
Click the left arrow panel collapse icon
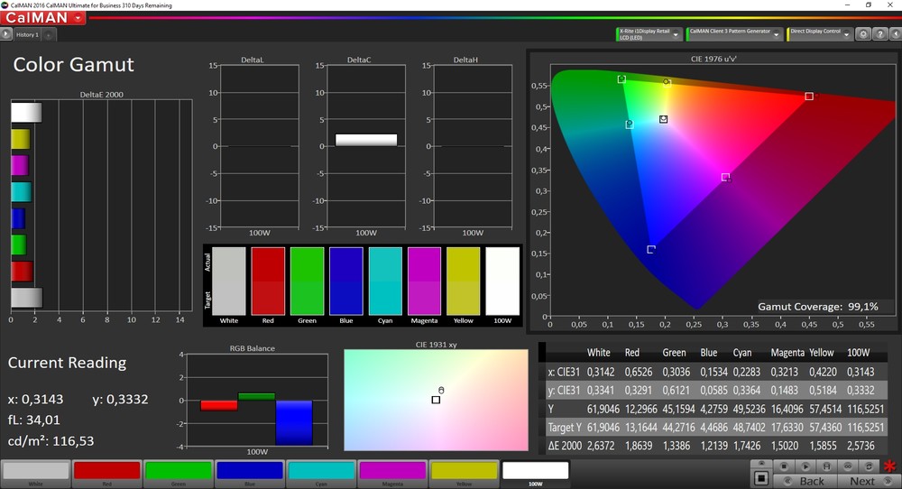tap(895, 34)
